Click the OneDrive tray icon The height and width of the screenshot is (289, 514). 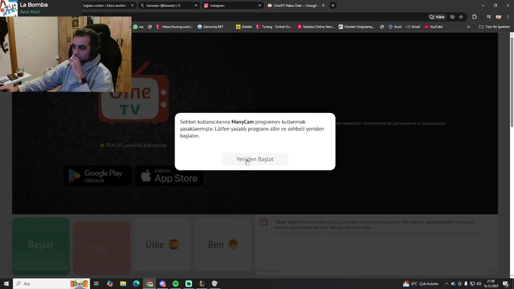click(x=453, y=284)
